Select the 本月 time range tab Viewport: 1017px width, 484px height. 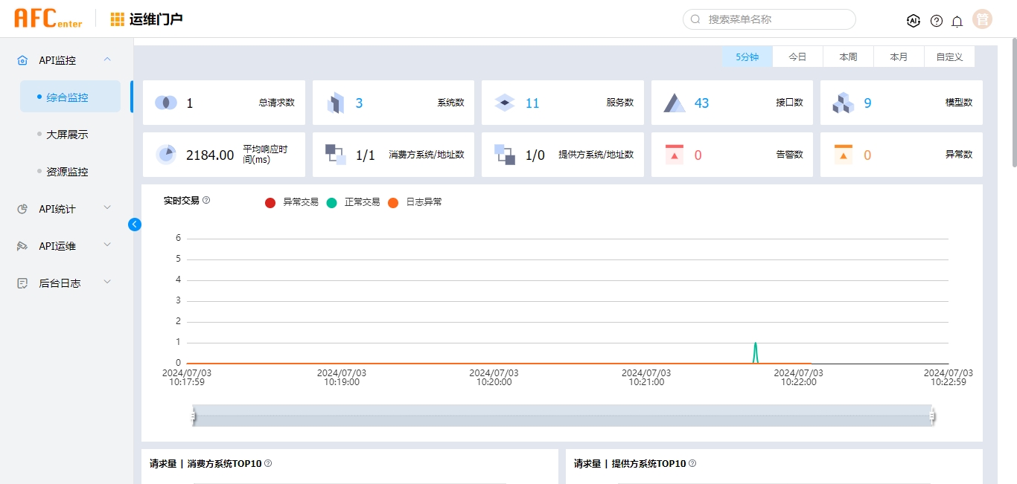[x=899, y=57]
